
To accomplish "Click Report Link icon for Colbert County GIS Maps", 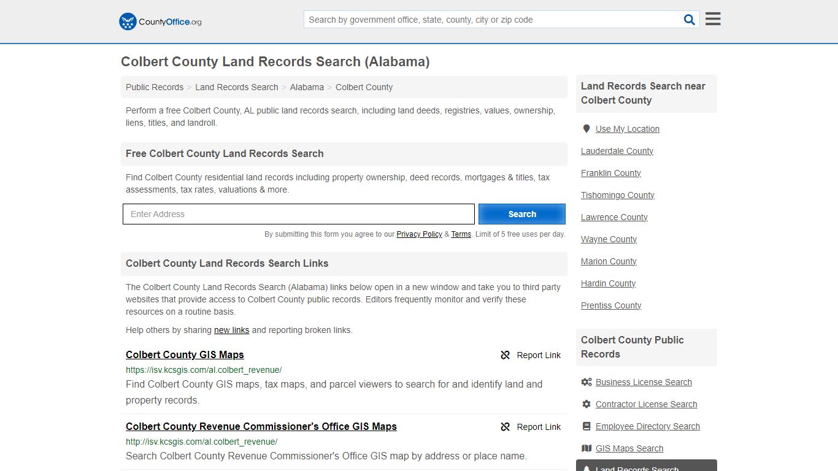I will 505,355.
